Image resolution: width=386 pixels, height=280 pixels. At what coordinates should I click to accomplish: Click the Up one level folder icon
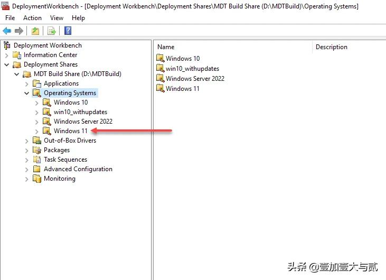(x=35, y=31)
